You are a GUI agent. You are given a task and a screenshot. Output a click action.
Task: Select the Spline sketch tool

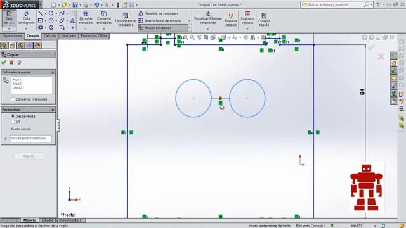click(x=62, y=13)
